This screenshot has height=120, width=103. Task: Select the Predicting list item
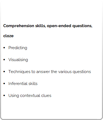[x=18, y=48]
